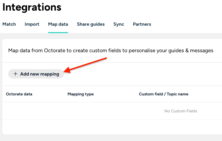Click the plus icon in Add new mapping

click(x=15, y=74)
